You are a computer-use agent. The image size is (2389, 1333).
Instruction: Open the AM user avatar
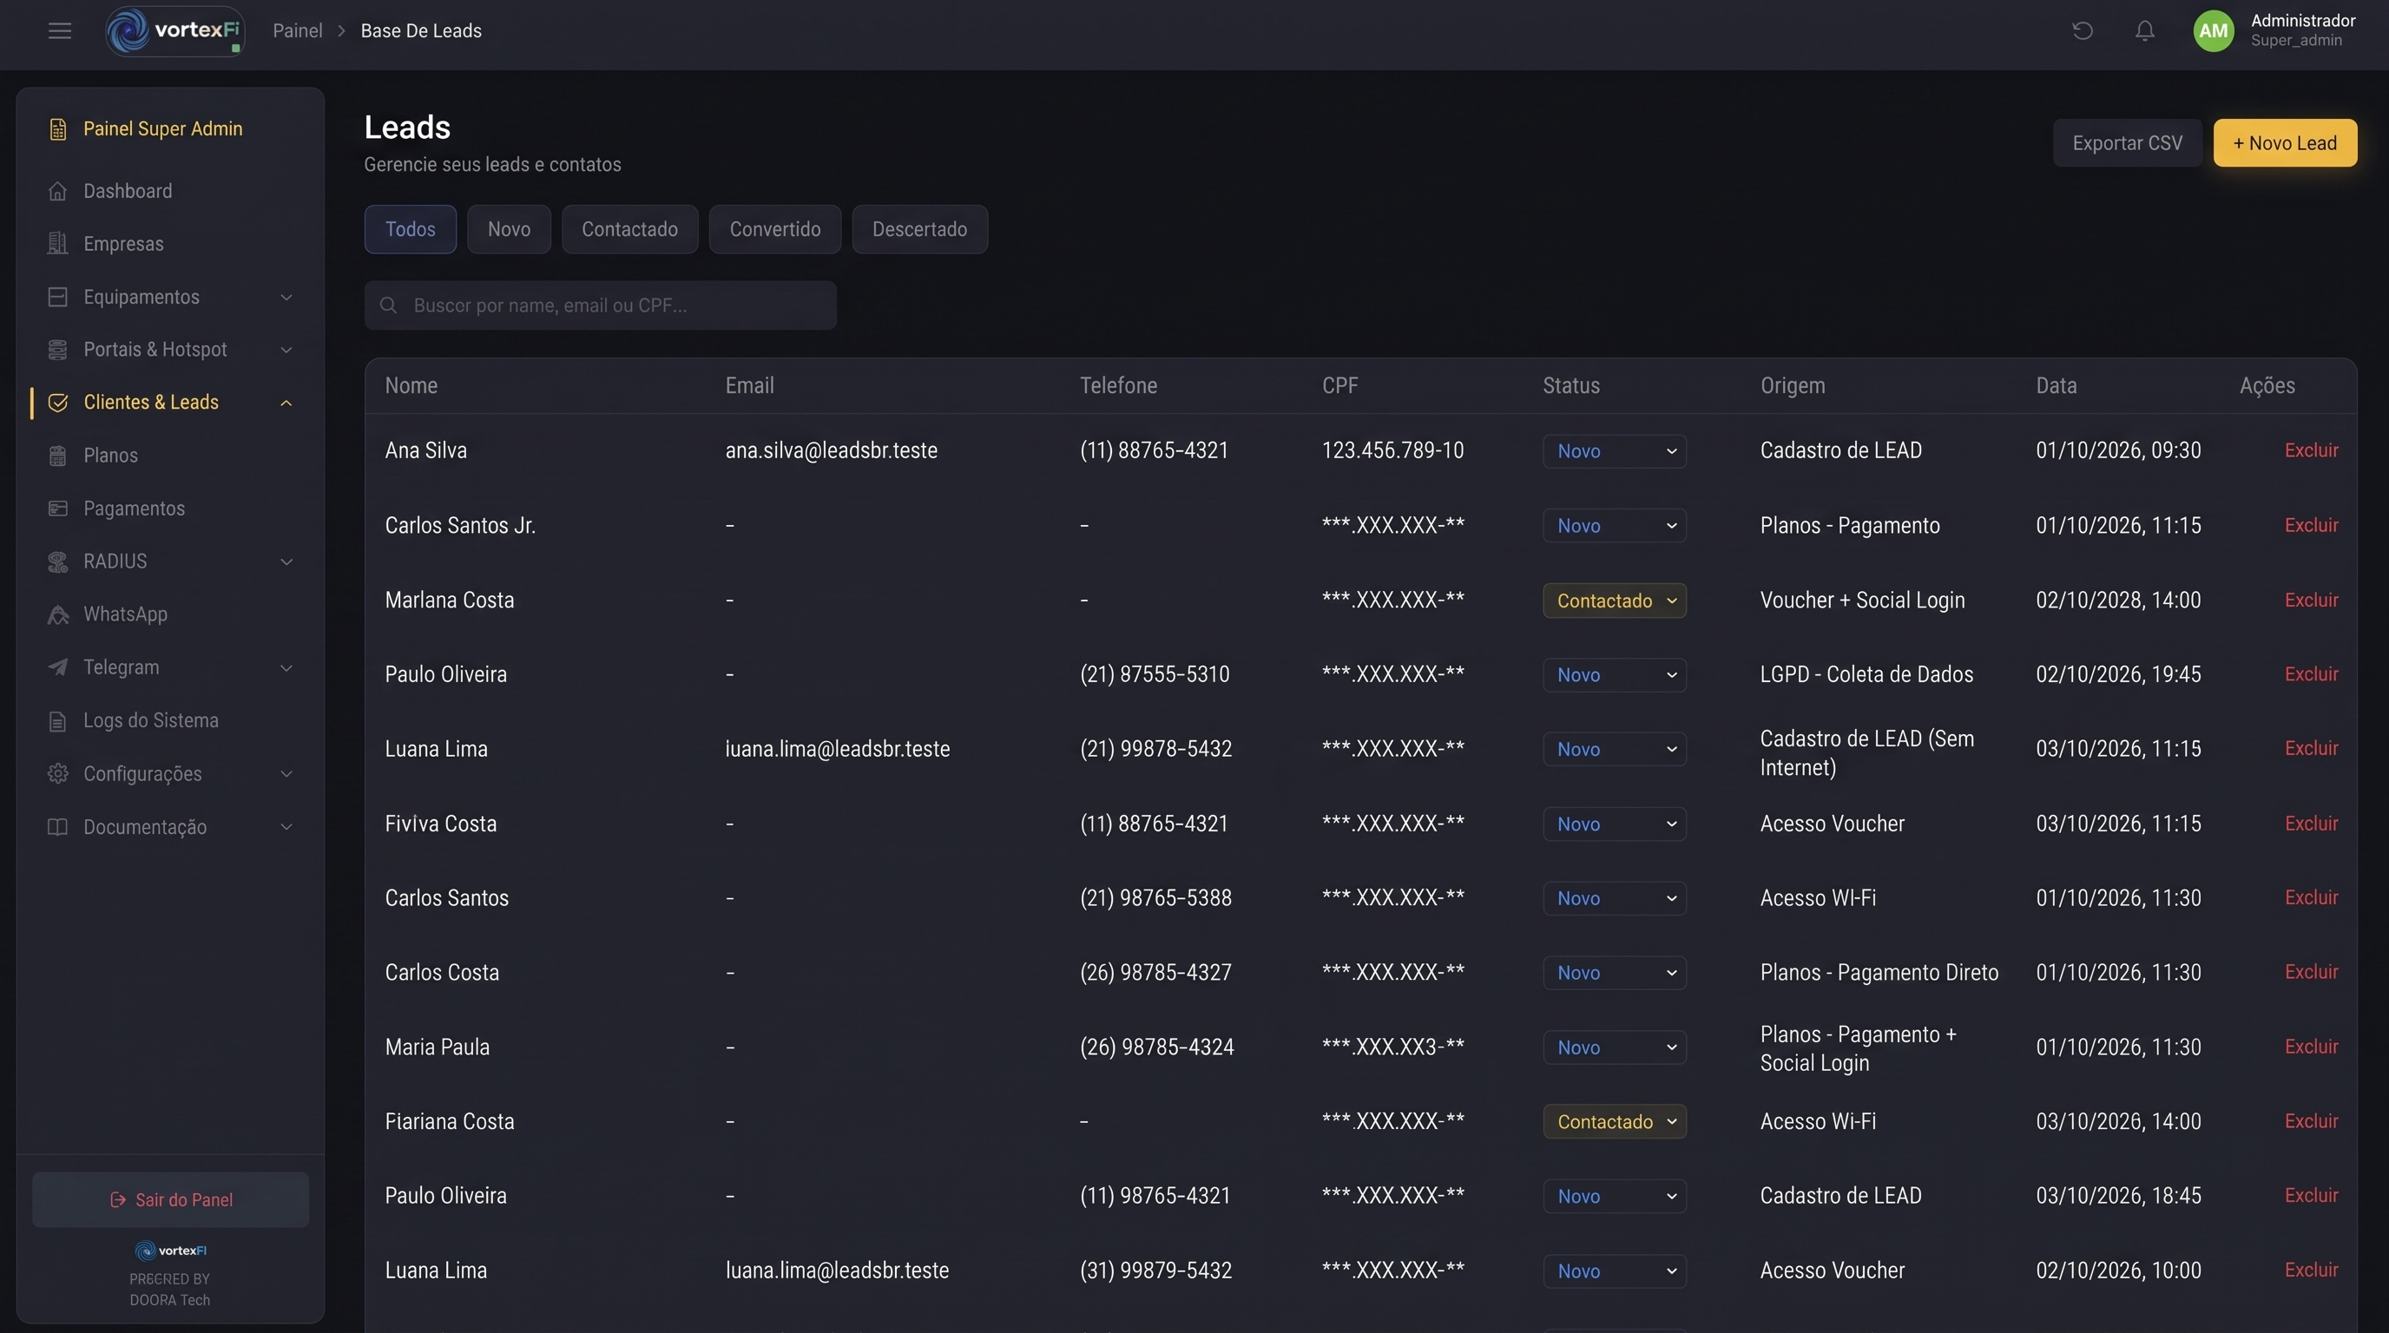(x=2213, y=30)
